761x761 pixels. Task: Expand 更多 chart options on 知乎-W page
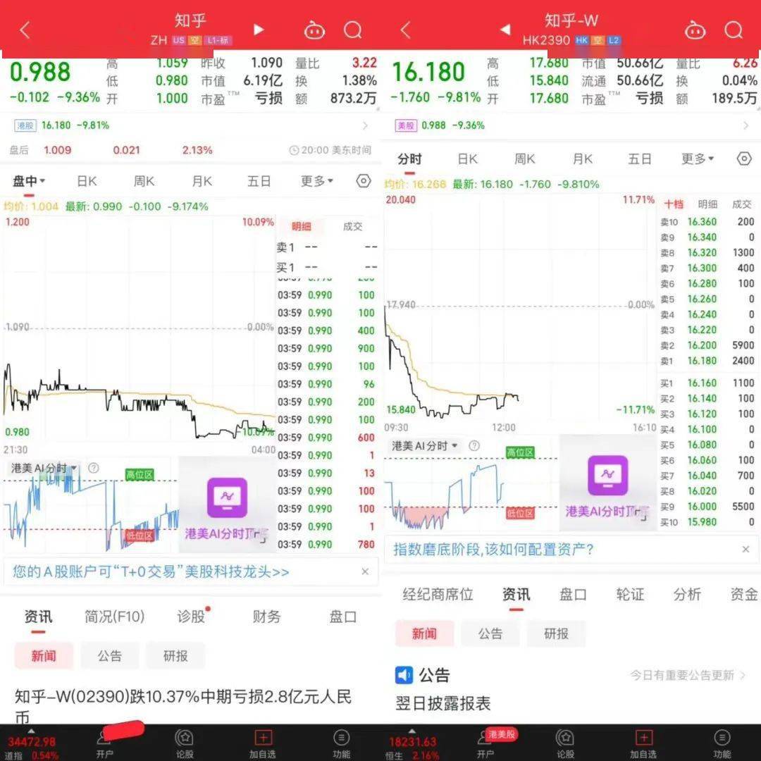click(698, 159)
